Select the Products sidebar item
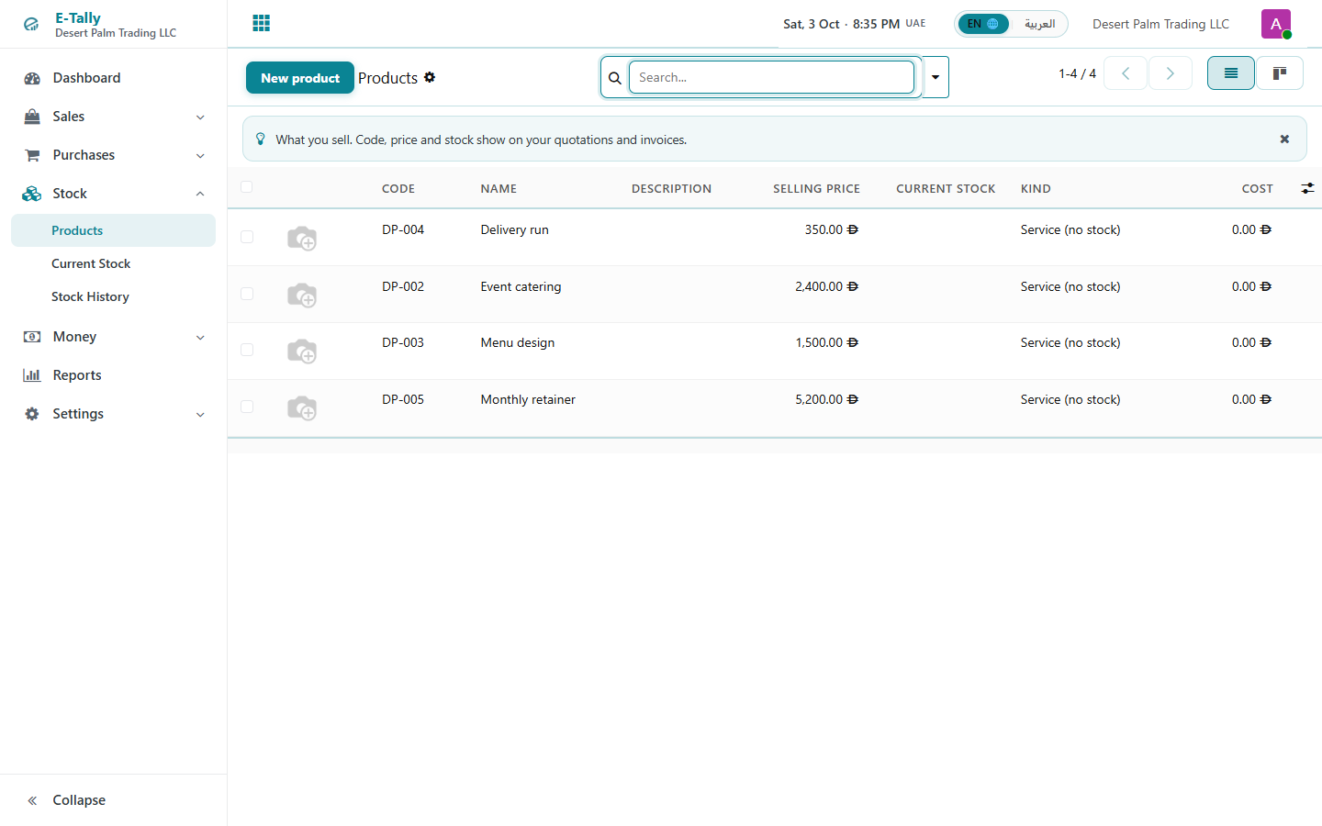Image resolution: width=1322 pixels, height=826 pixels. click(x=114, y=230)
